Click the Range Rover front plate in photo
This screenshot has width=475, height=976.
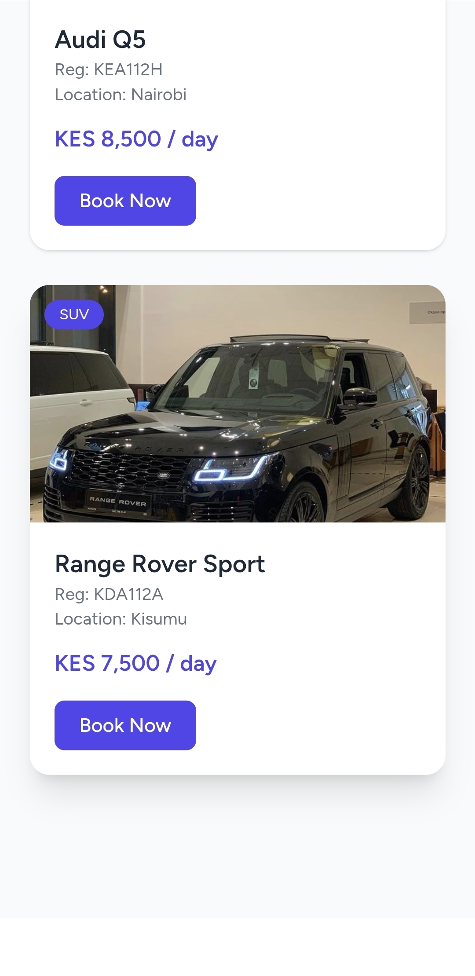click(x=118, y=501)
